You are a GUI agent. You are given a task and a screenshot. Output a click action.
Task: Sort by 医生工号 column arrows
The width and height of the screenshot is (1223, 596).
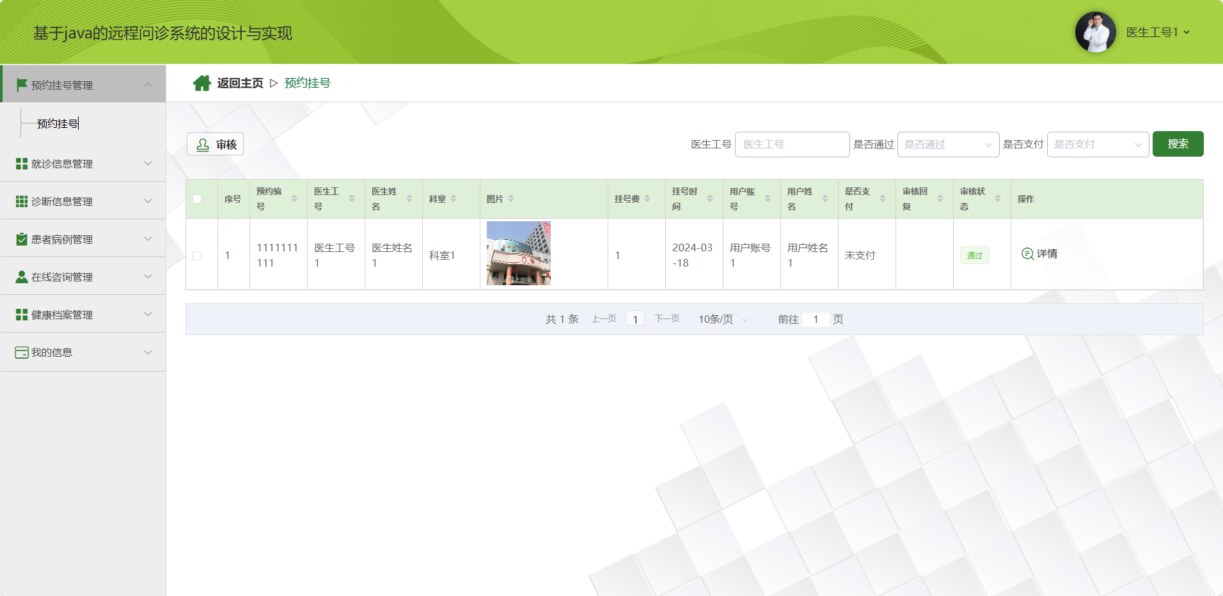[352, 199]
